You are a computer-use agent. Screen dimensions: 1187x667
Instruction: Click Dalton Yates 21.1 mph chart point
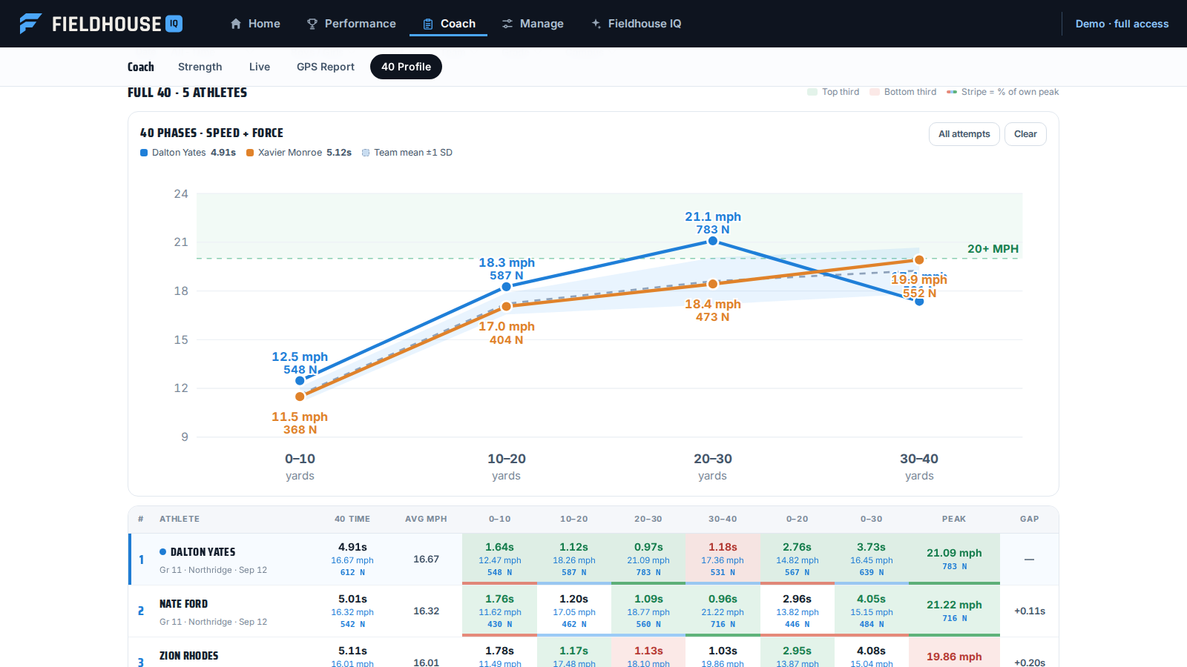point(713,241)
